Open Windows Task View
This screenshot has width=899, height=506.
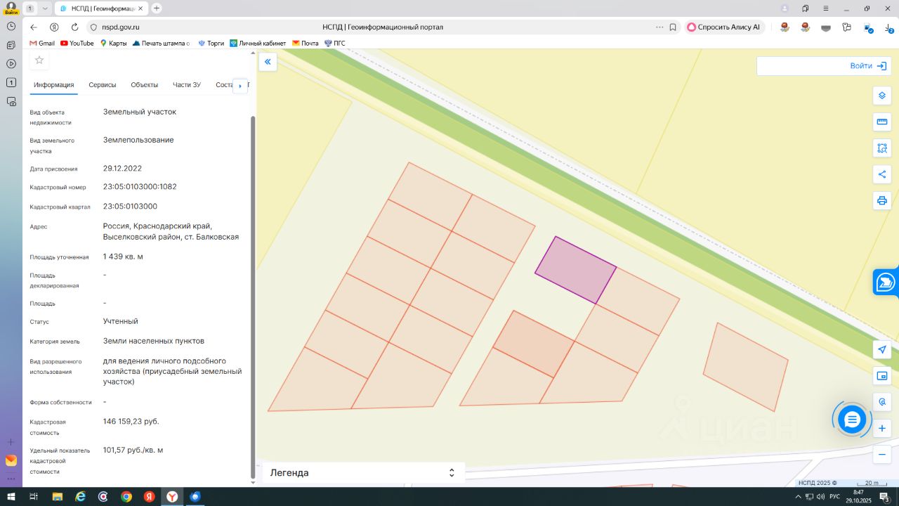pyautogui.click(x=34, y=497)
